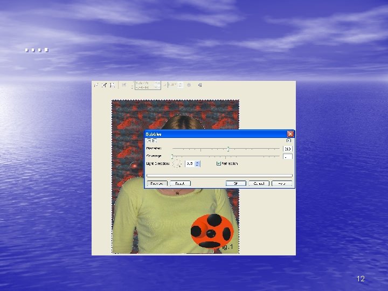Click the third mask-mode icon in property bar

pyautogui.click(x=112, y=85)
